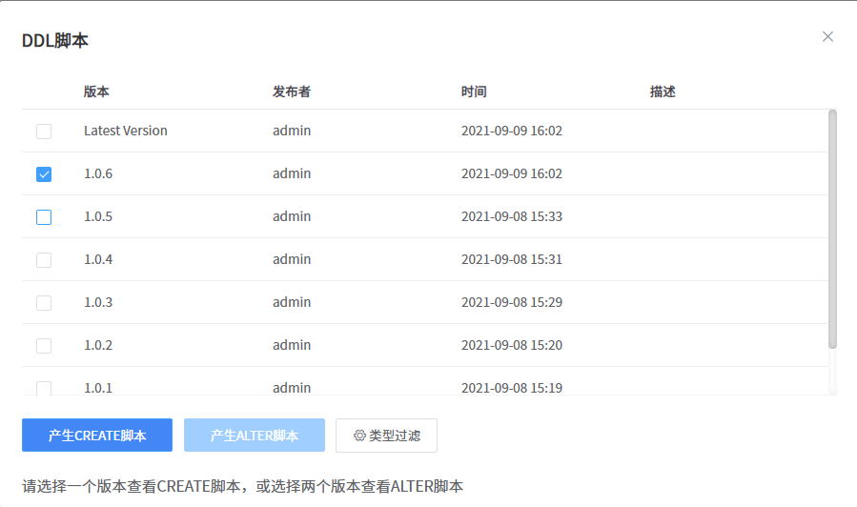Click admin publisher in 1.0.5 row

(x=292, y=216)
